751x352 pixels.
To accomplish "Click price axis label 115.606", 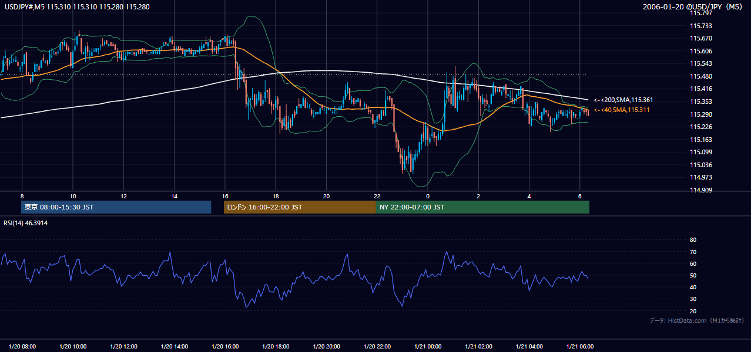I will [x=700, y=51].
